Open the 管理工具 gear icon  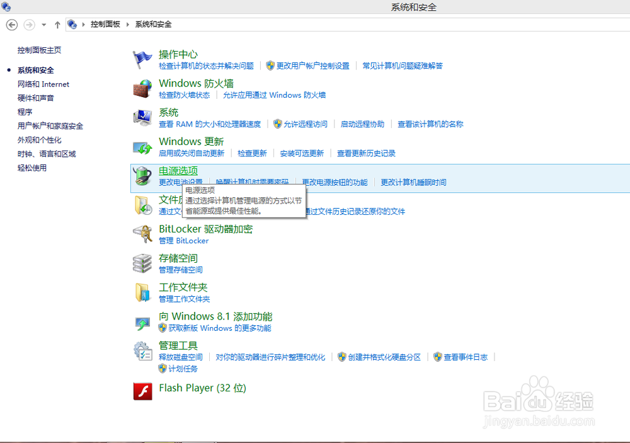[x=142, y=351]
